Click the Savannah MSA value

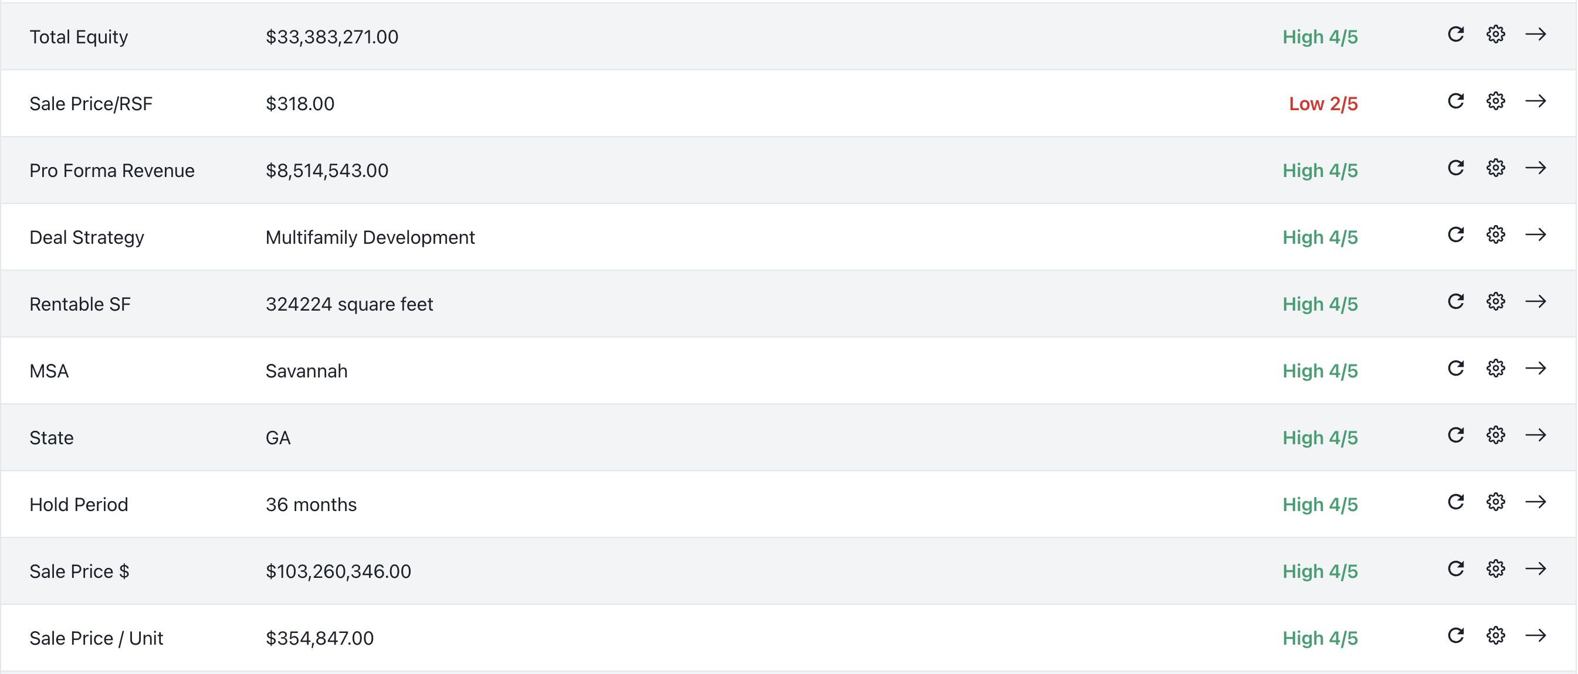[306, 371]
